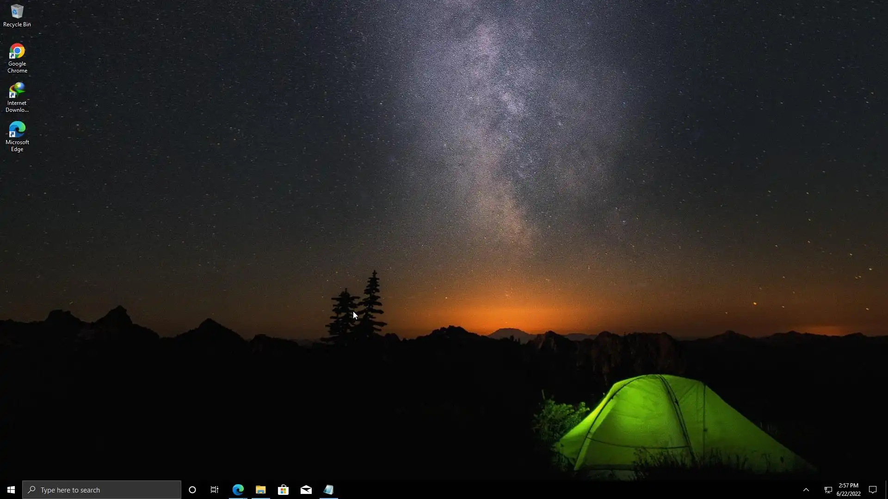Open the clock and date flyout
The height and width of the screenshot is (499, 888).
coord(848,490)
